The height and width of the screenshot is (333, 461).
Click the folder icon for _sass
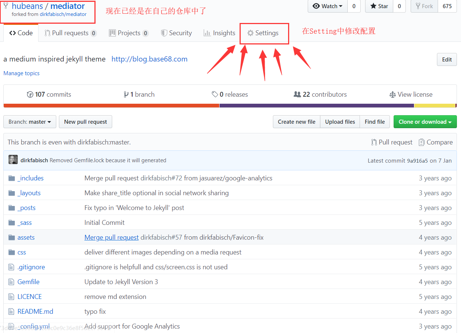tap(11, 223)
